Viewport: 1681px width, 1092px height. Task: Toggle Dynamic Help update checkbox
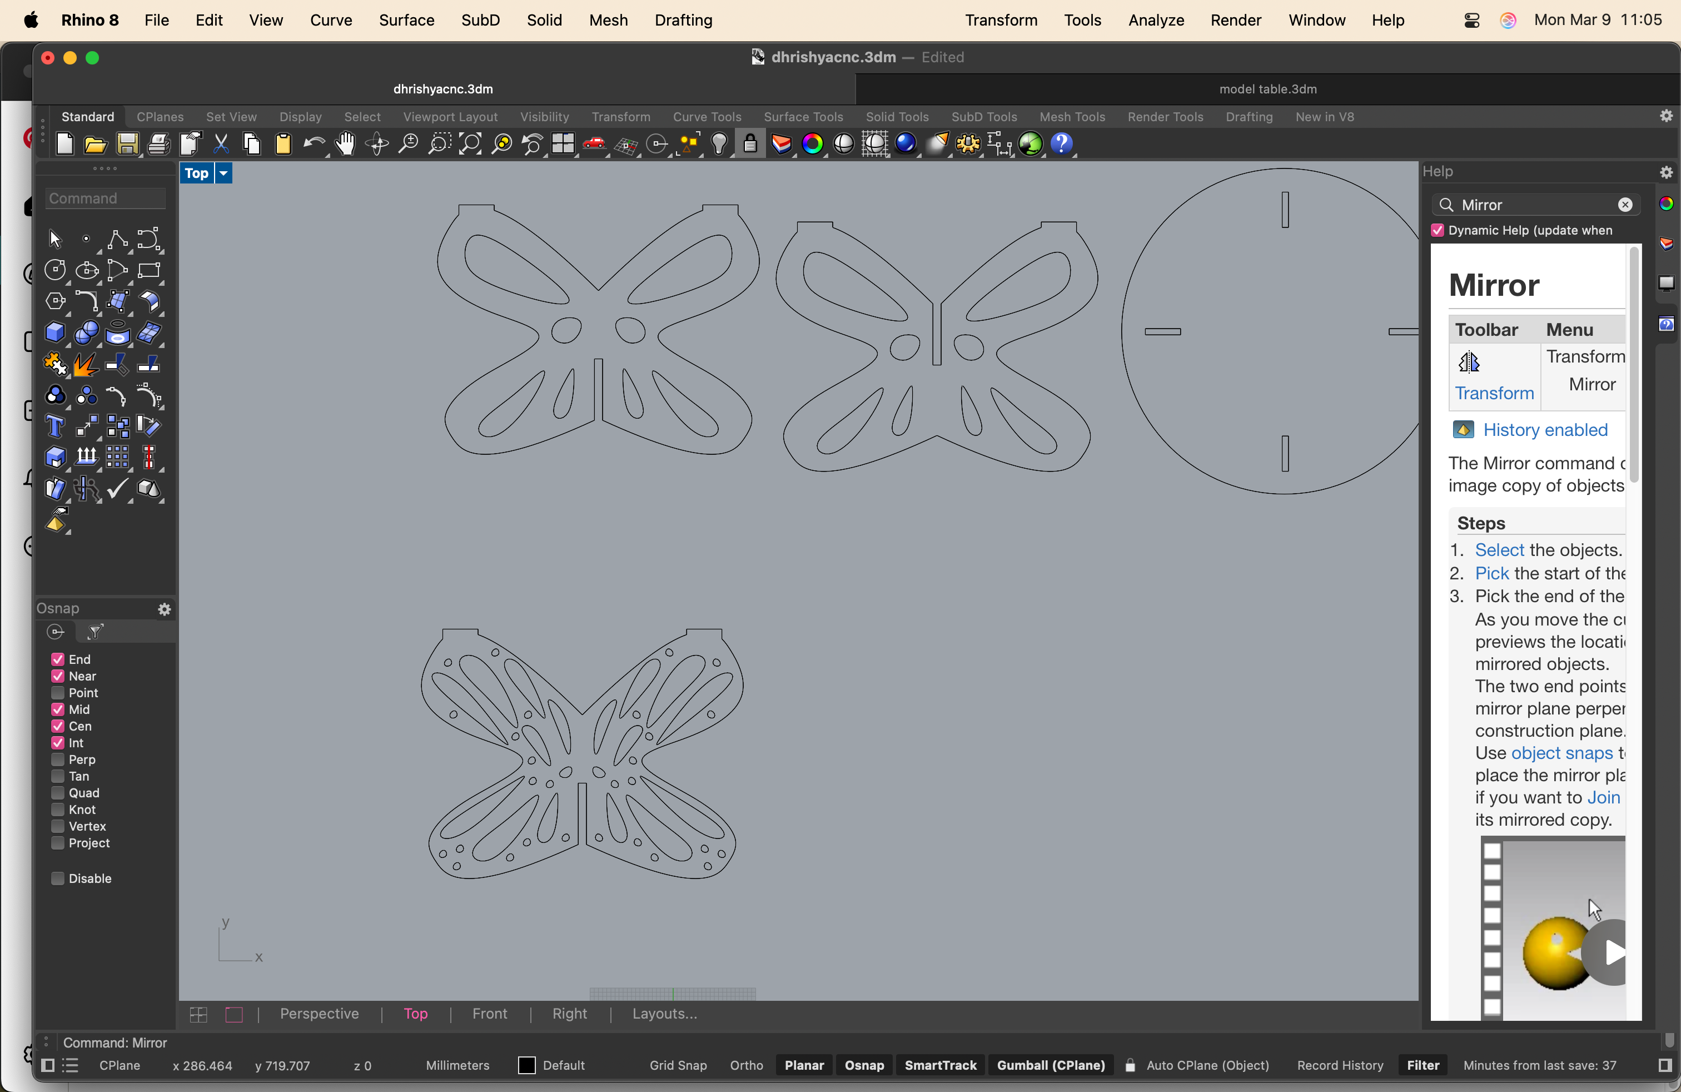click(1438, 230)
